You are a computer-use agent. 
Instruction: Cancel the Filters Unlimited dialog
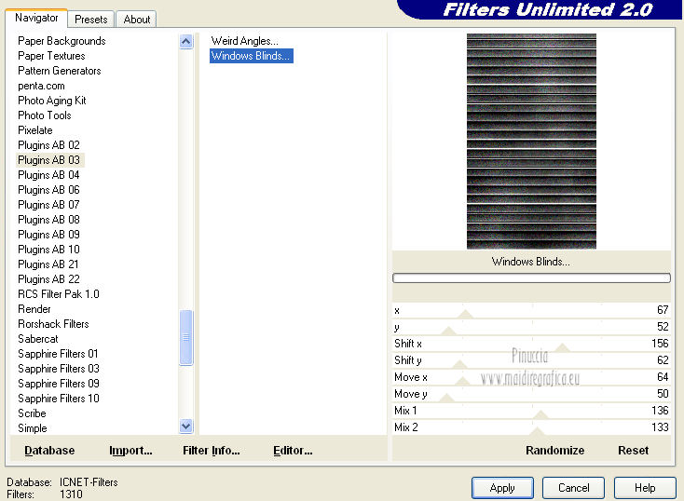pyautogui.click(x=574, y=487)
